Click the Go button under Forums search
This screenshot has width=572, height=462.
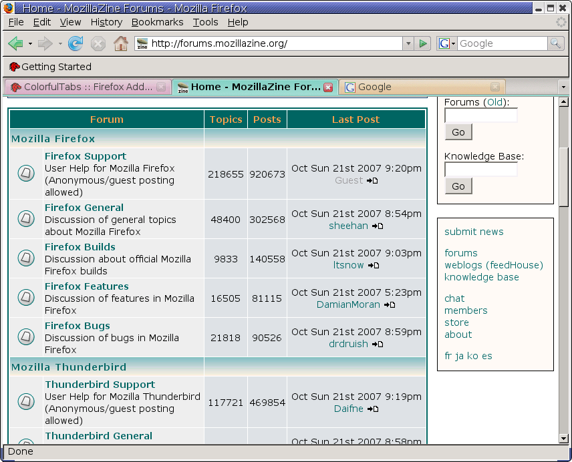click(458, 132)
